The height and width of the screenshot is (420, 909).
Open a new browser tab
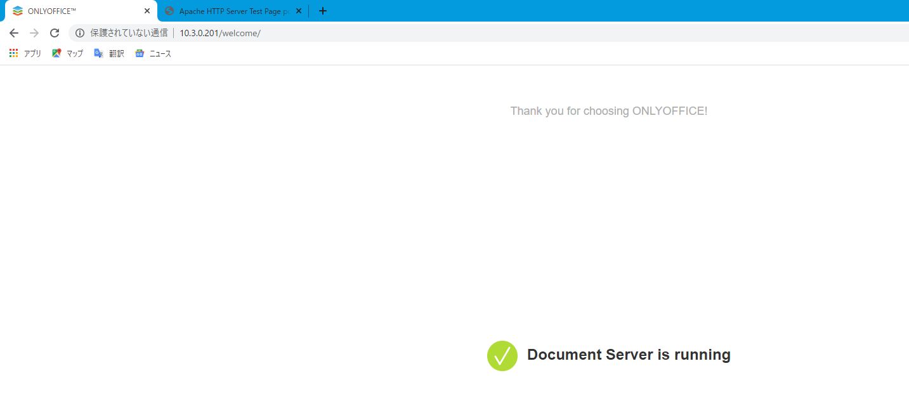click(322, 10)
